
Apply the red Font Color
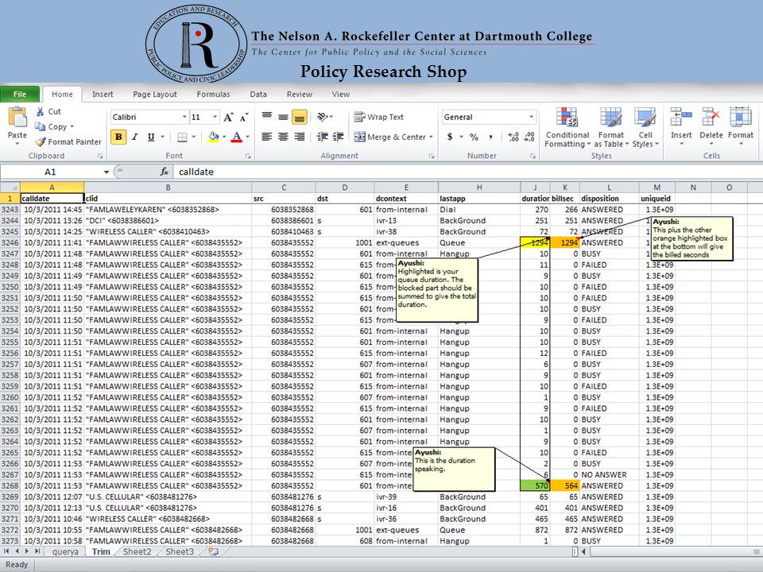[237, 137]
